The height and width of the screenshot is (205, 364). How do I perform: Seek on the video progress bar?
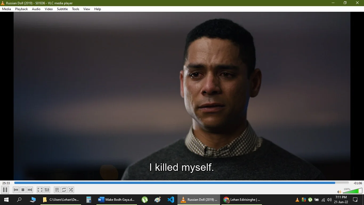click(181, 183)
